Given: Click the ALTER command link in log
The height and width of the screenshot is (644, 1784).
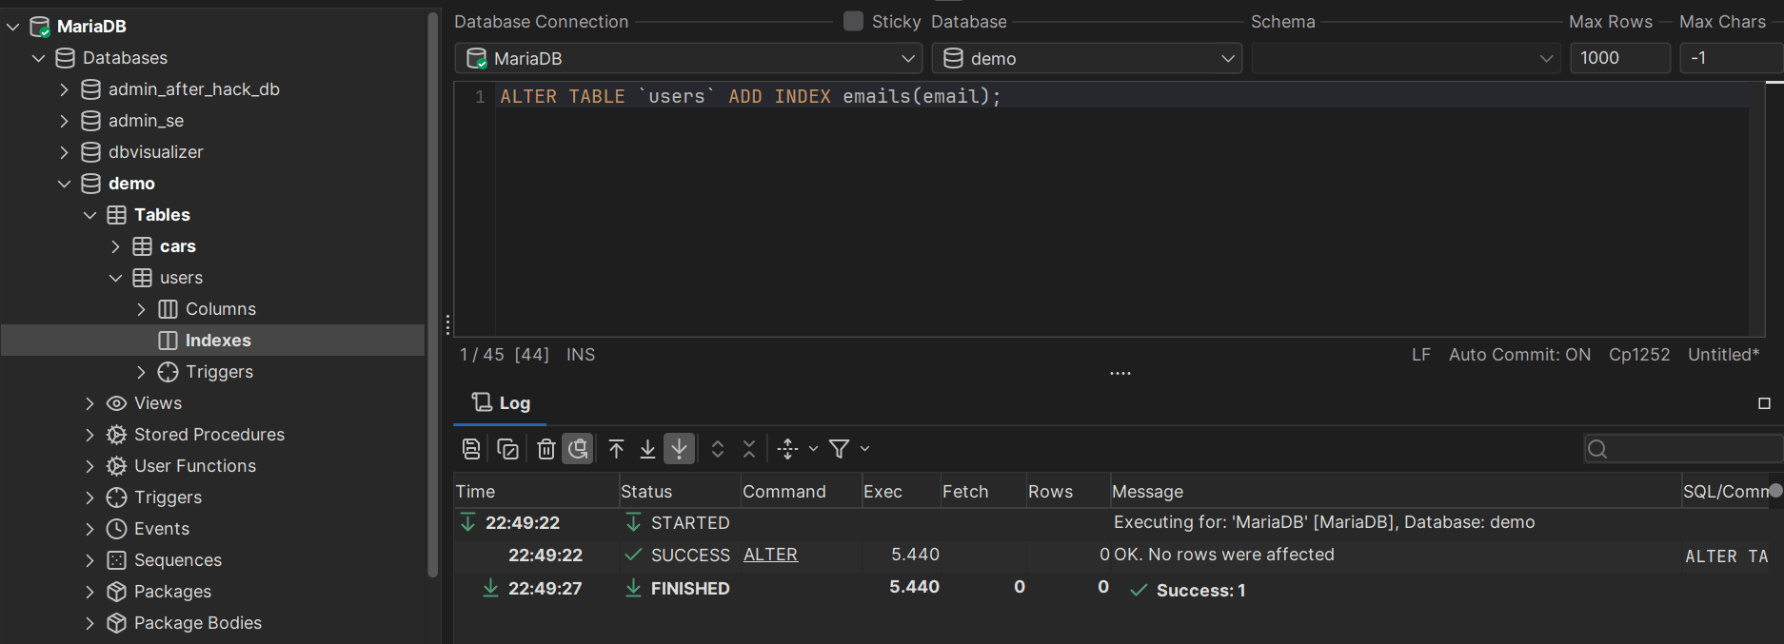Looking at the screenshot, I should pyautogui.click(x=770, y=555).
